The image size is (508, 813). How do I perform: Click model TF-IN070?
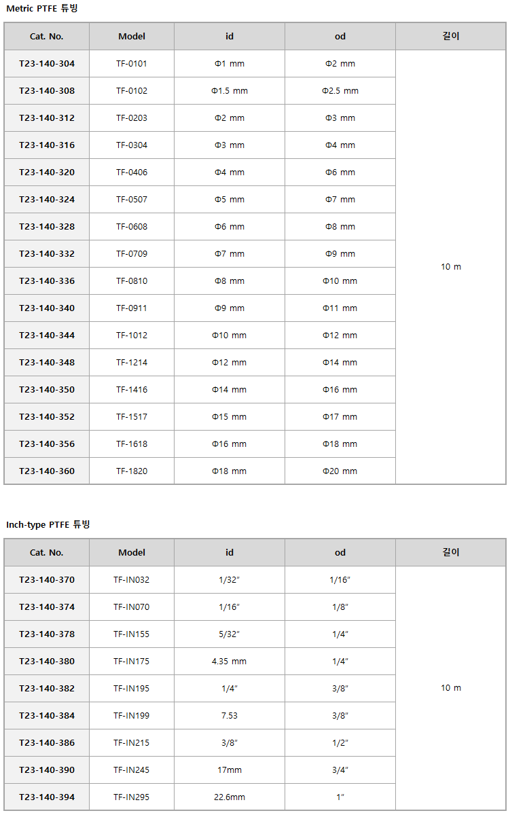pos(132,607)
